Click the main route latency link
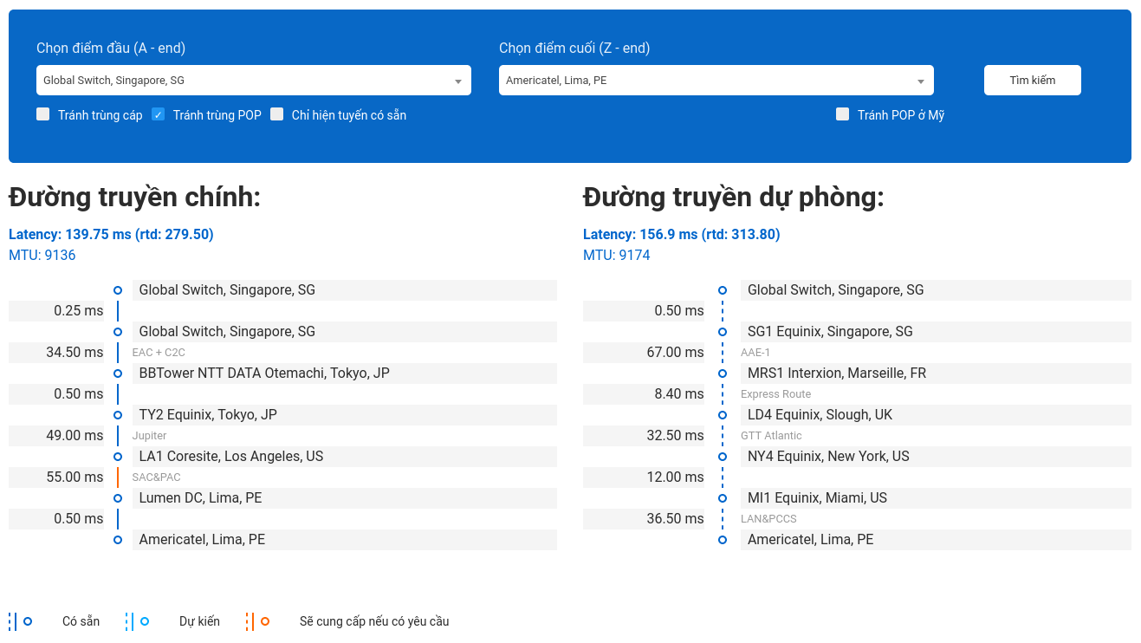The width and height of the screenshot is (1141, 643). pyautogui.click(x=111, y=233)
